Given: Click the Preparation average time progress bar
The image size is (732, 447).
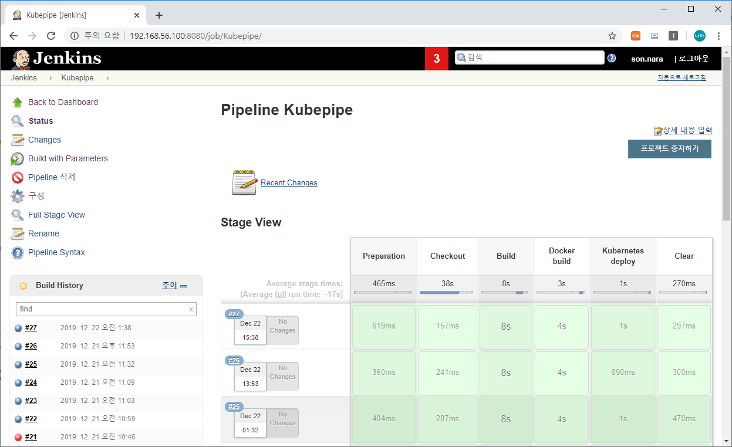Looking at the screenshot, I should pyautogui.click(x=383, y=292).
